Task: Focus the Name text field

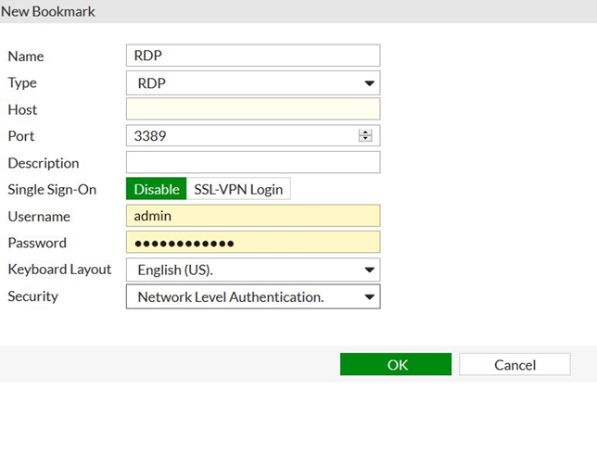Action: [x=252, y=56]
